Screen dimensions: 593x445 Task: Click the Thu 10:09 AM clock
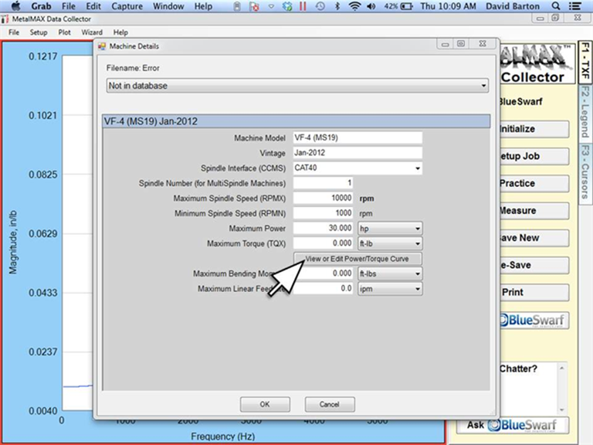[x=448, y=6]
